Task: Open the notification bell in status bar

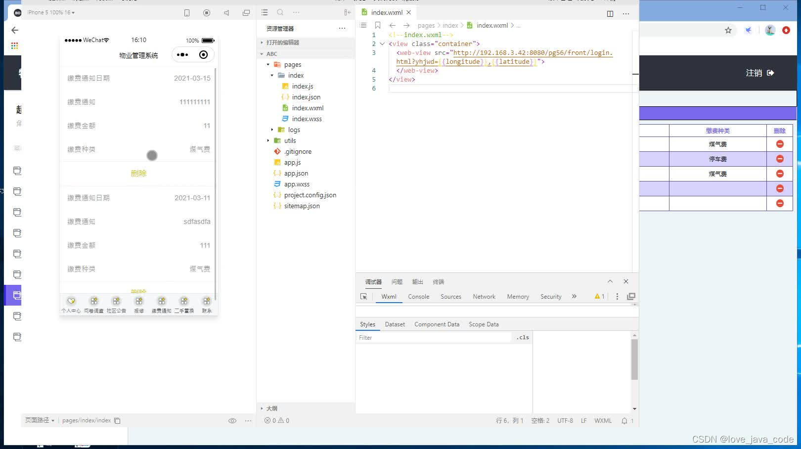Action: coord(624,421)
